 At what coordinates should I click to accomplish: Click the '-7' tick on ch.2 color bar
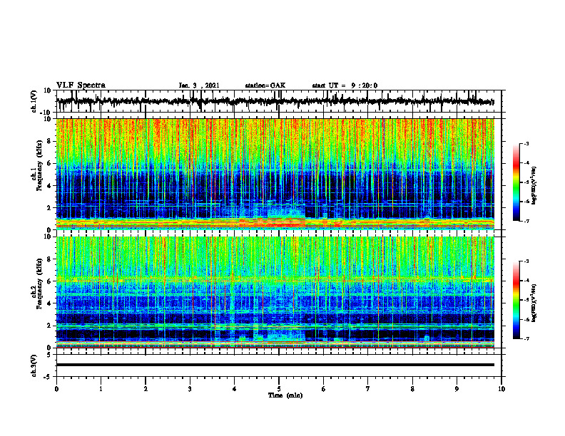pos(526,339)
